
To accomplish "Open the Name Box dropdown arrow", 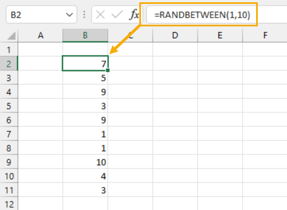I will pyautogui.click(x=70, y=15).
